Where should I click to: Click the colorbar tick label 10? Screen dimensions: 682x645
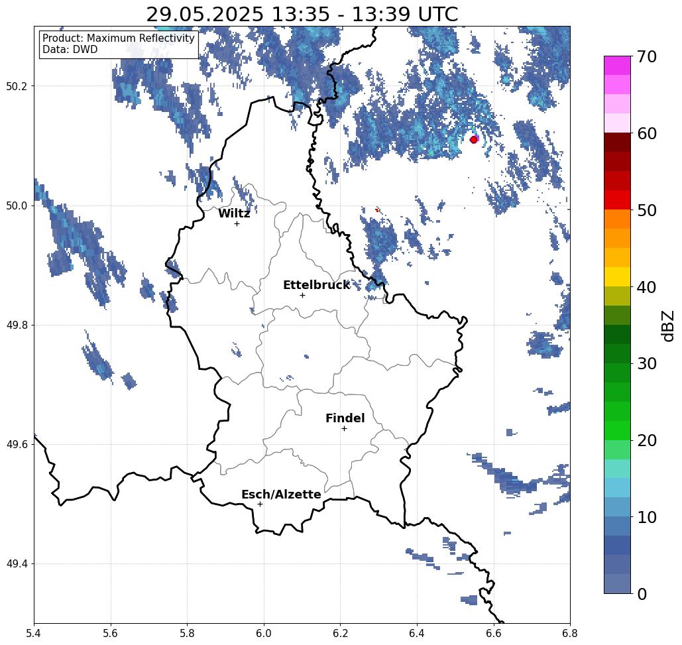click(646, 517)
